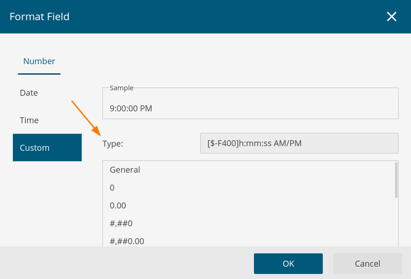The width and height of the screenshot is (411, 279).
Task: Pick the General format in list
Action: tap(125, 170)
